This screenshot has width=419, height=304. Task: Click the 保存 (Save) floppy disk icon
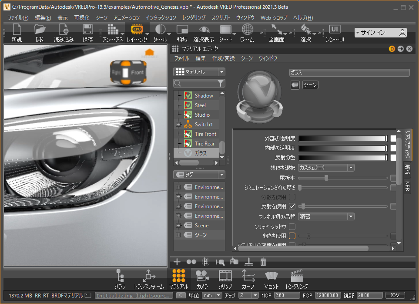click(x=87, y=30)
